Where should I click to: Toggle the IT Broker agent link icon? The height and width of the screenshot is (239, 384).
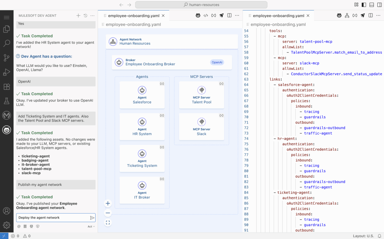[162, 179]
